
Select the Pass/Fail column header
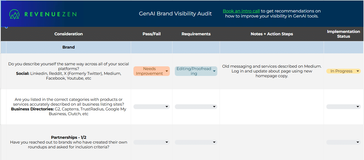151,34
